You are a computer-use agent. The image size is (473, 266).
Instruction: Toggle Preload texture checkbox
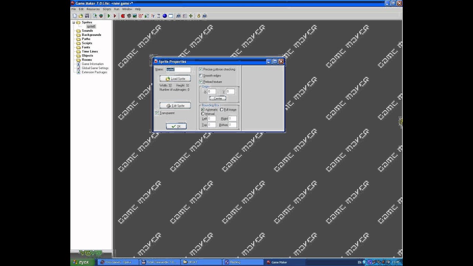[201, 82]
